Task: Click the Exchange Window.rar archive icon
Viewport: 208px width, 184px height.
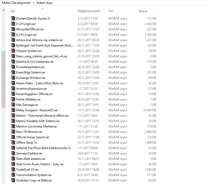Action: pos(13,78)
